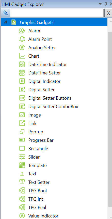
Task: Select the Image gadget icon
Action: click(22, 115)
